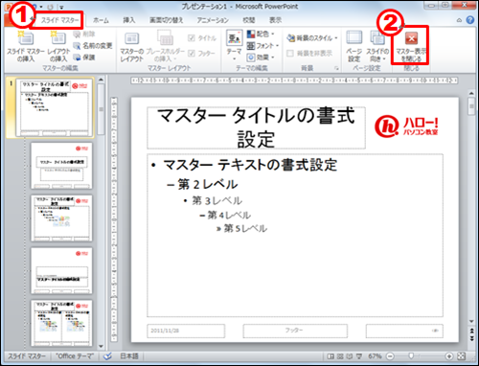
Task: Enable Hide Background Graphics checkbox
Action: [290, 54]
